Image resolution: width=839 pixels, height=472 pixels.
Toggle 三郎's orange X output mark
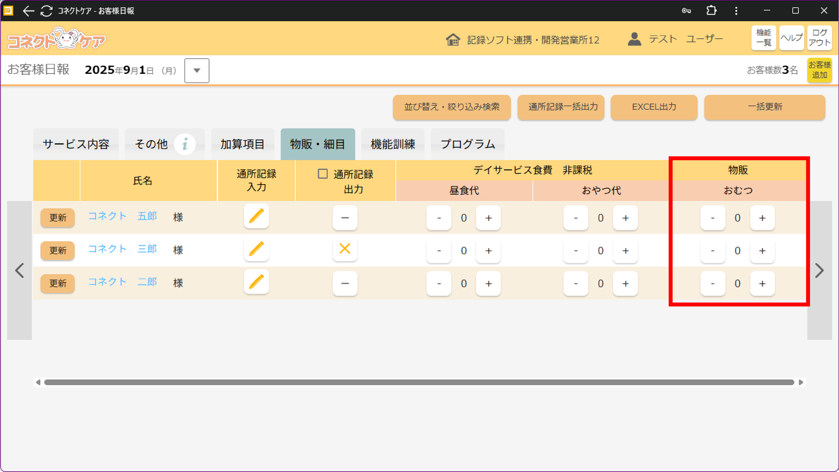[345, 249]
